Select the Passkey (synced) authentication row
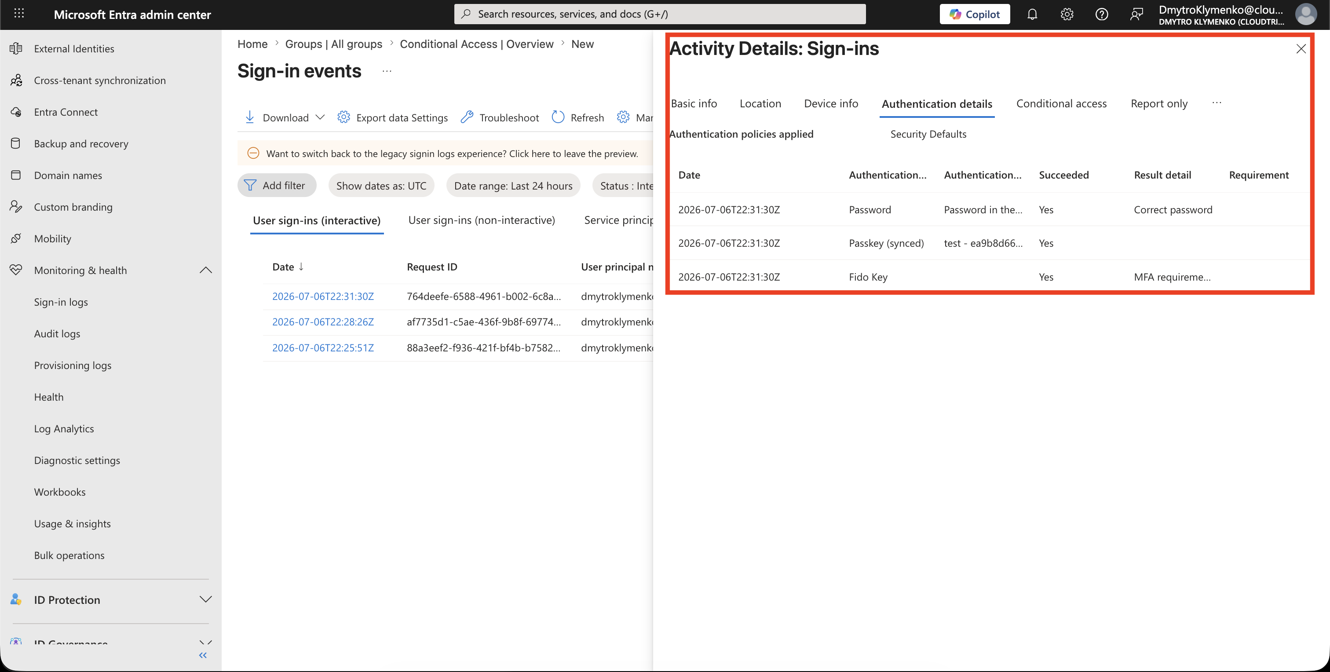Image resolution: width=1330 pixels, height=672 pixels. [989, 243]
